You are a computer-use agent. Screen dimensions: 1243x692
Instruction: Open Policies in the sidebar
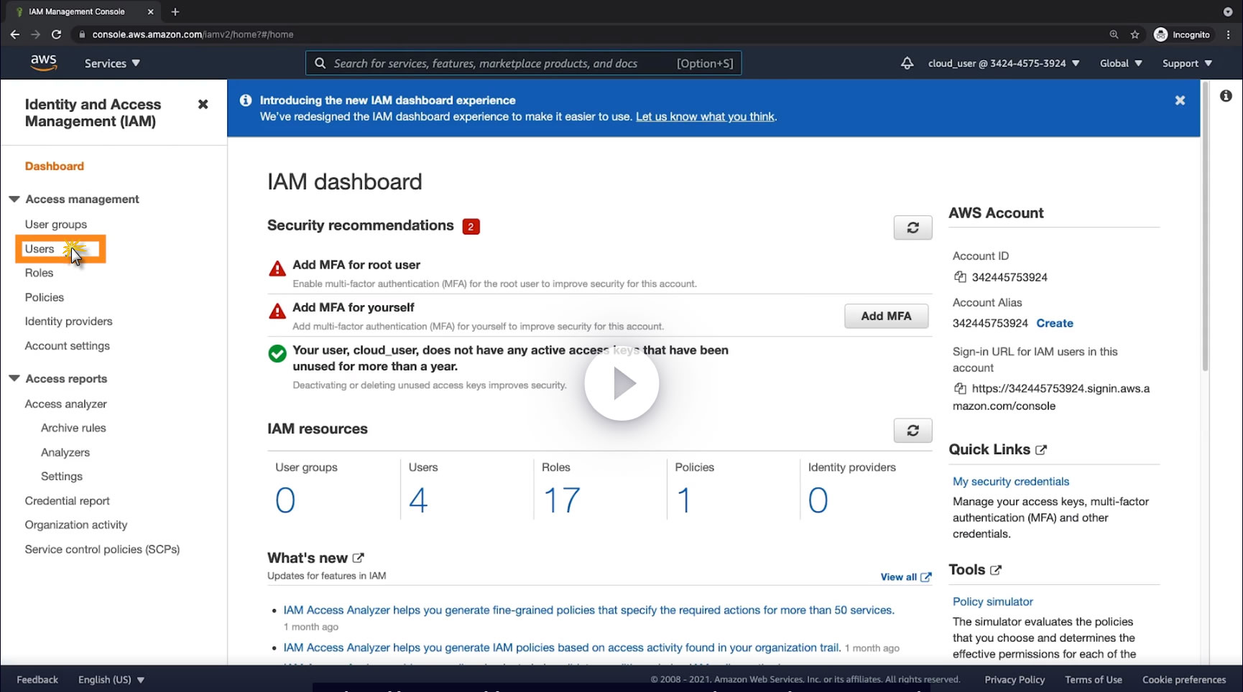[x=45, y=297]
